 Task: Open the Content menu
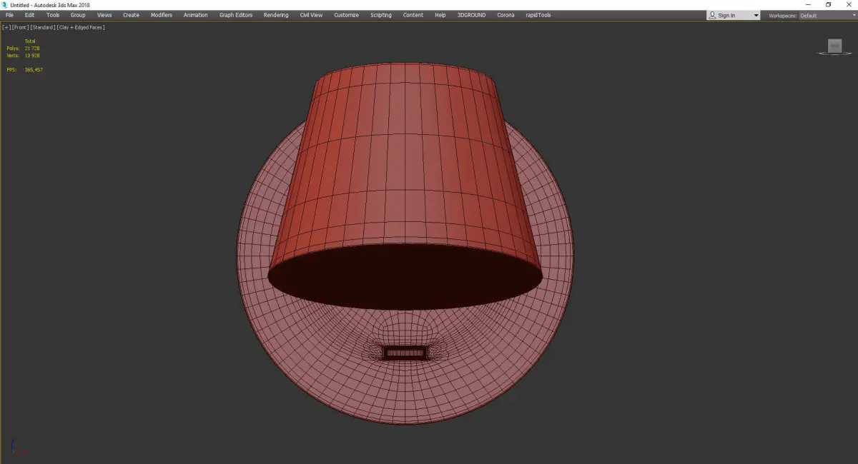[413, 15]
